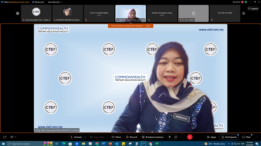Click the red recording indicator near the timer
This screenshot has width=261, height=146.
coord(243,2)
